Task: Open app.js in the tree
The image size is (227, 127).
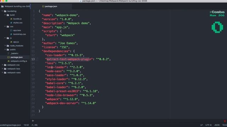Action: (16, 42)
